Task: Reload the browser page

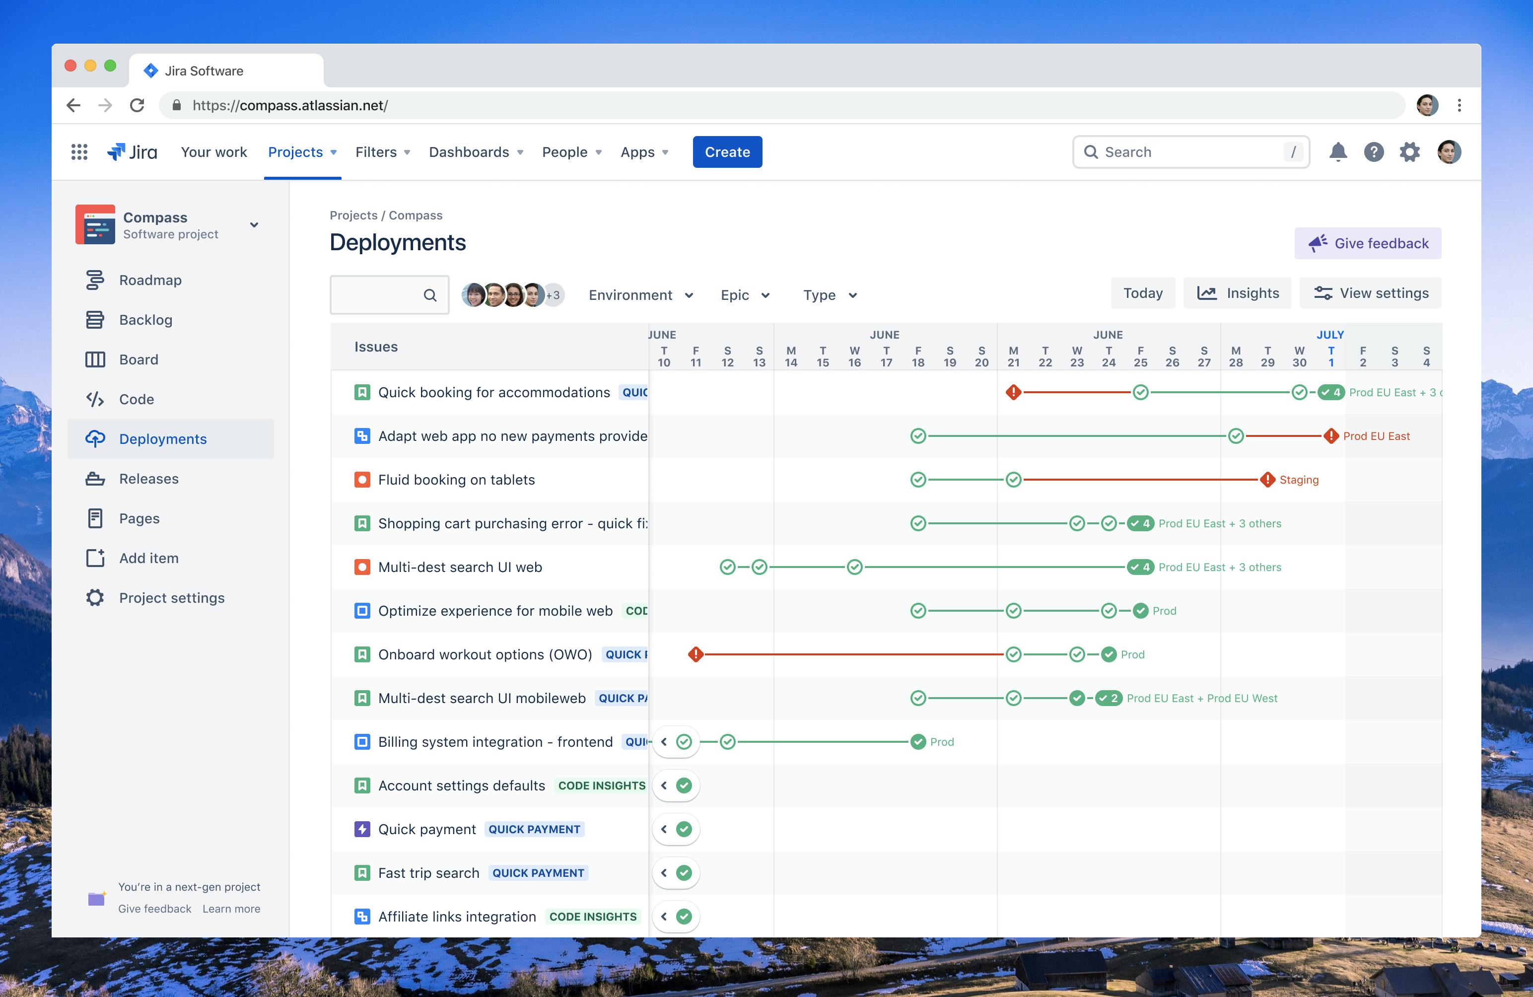Action: pos(137,105)
